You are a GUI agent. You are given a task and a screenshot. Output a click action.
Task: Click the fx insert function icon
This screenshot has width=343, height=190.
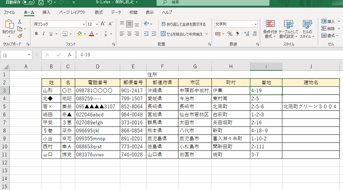click(69, 55)
